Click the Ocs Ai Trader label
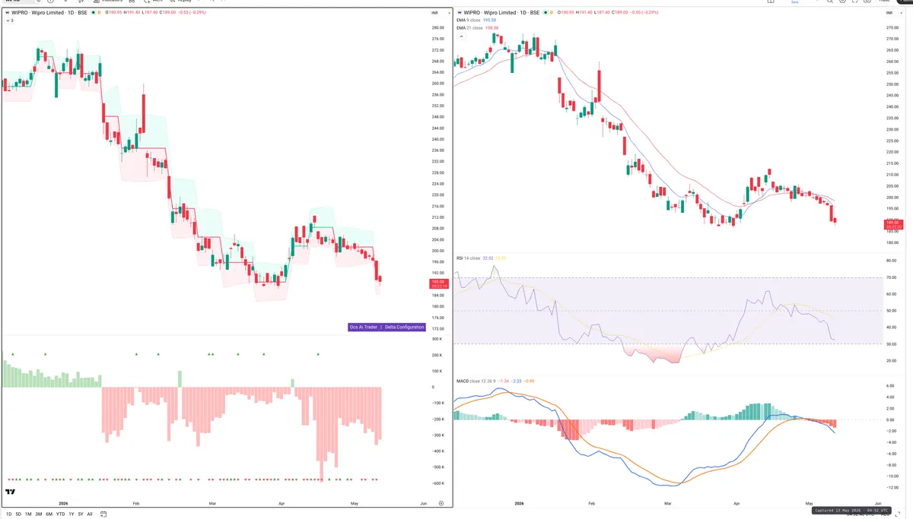This screenshot has width=913, height=519. click(364, 327)
